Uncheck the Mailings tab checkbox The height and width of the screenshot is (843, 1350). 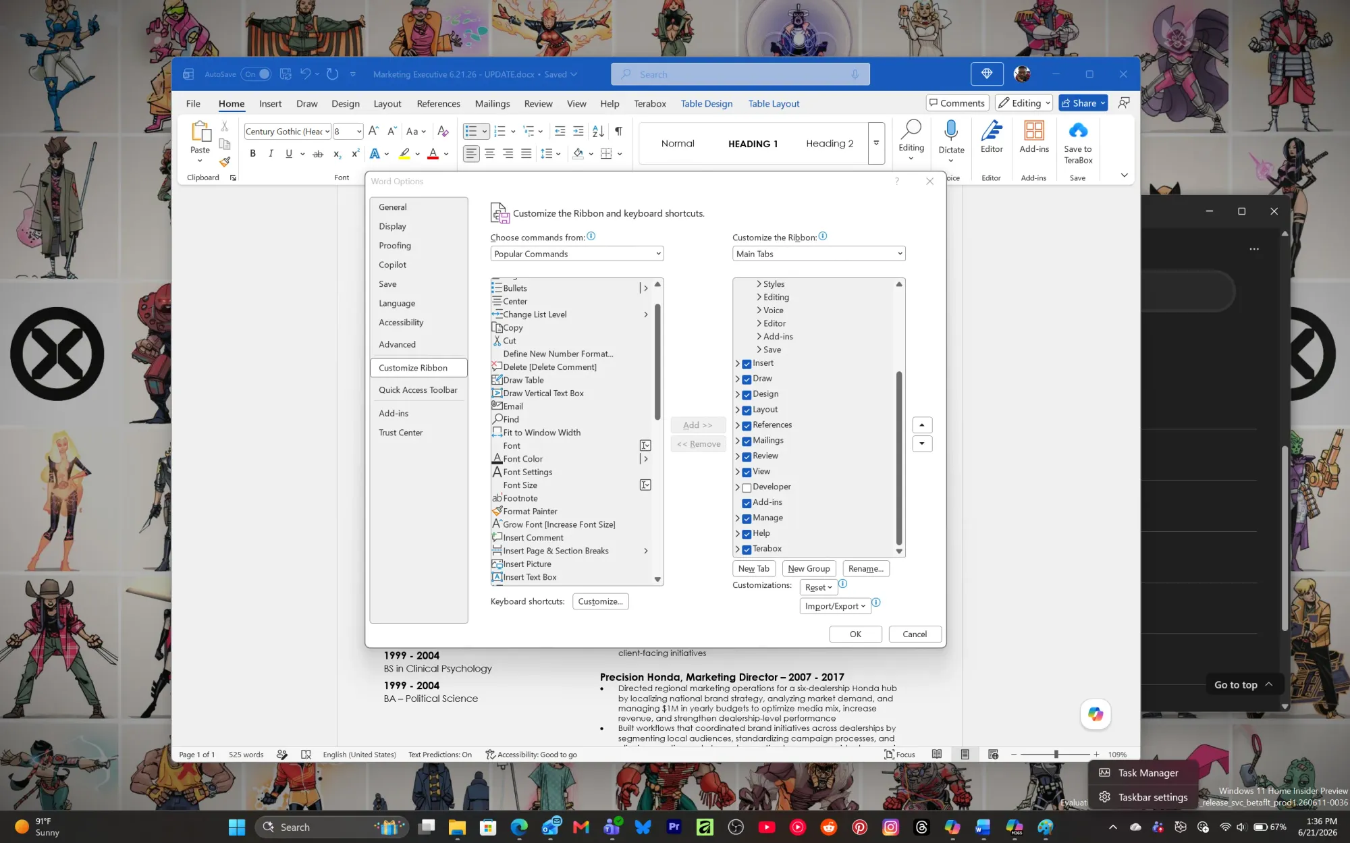coord(747,441)
